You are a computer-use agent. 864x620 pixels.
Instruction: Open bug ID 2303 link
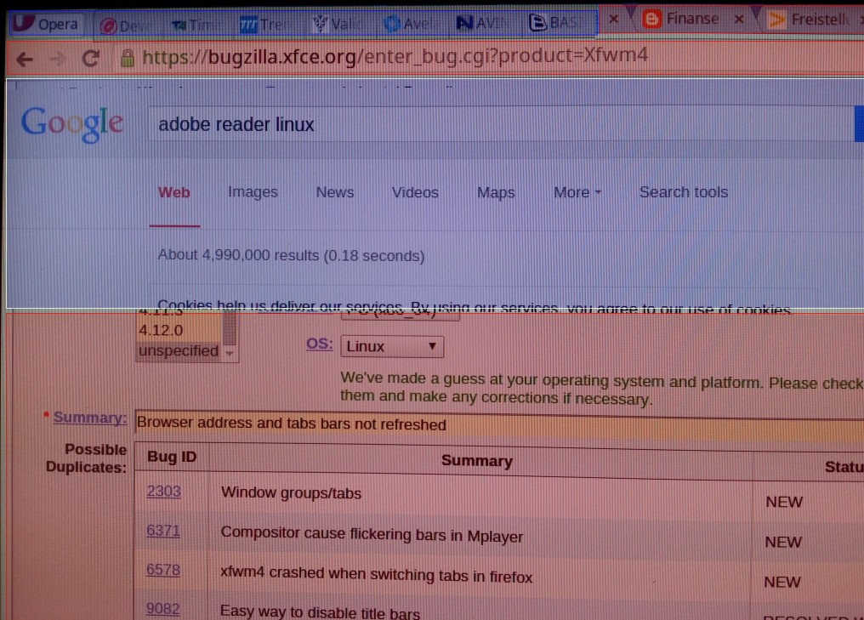click(163, 492)
